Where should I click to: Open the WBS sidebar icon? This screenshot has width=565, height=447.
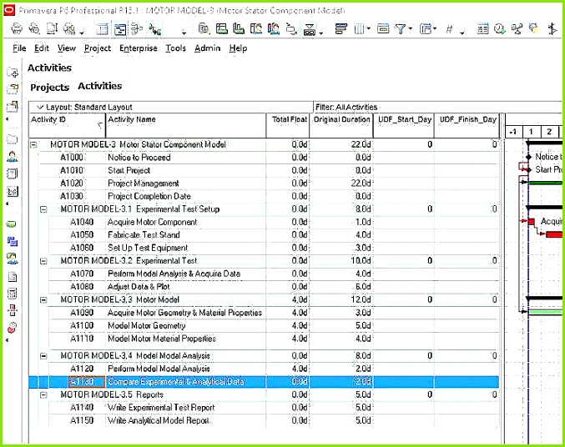click(x=12, y=241)
